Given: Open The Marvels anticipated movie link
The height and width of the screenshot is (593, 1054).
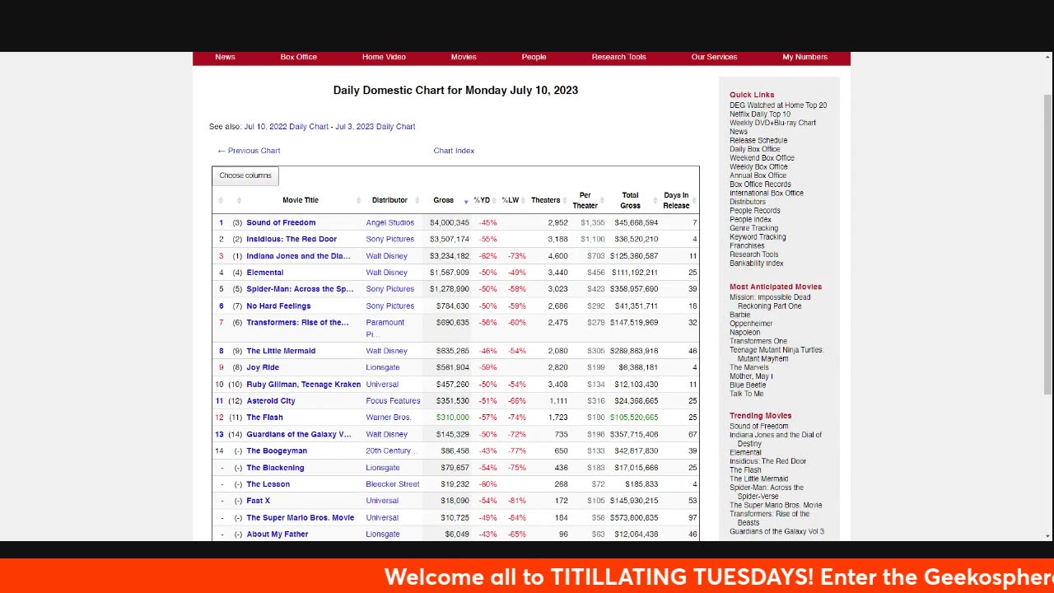Looking at the screenshot, I should (x=749, y=367).
